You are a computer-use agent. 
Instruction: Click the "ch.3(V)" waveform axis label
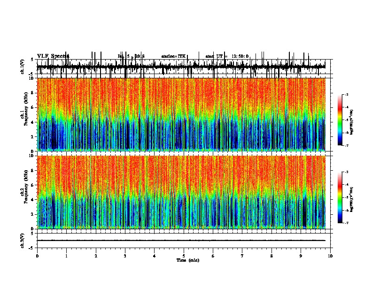point(23,241)
